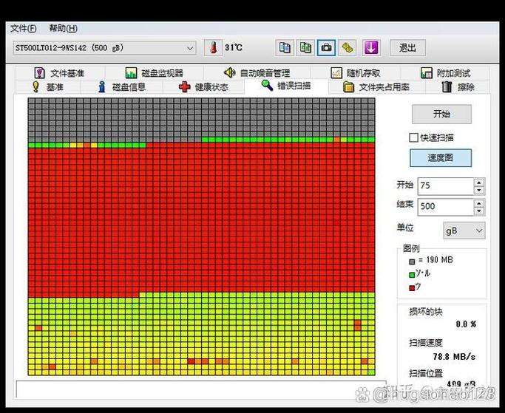The height and width of the screenshot is (413, 505).
Task: Click the 文件基准 tab icon
Action: click(x=39, y=72)
